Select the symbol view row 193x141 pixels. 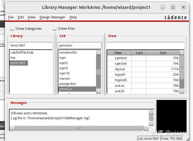click(x=143, y=58)
